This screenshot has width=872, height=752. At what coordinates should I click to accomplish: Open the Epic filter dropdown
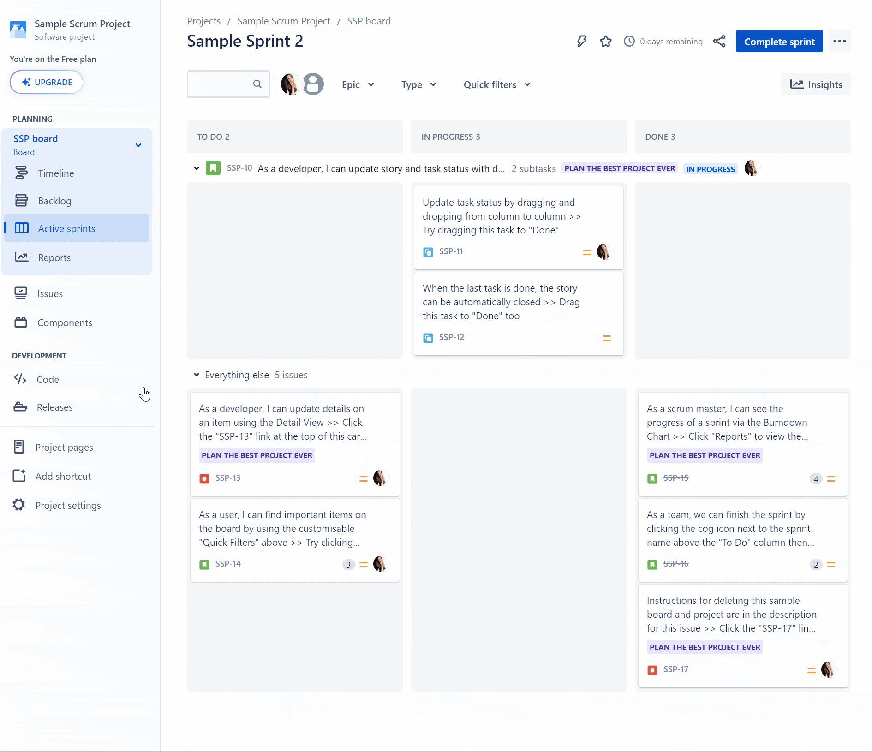coord(358,84)
